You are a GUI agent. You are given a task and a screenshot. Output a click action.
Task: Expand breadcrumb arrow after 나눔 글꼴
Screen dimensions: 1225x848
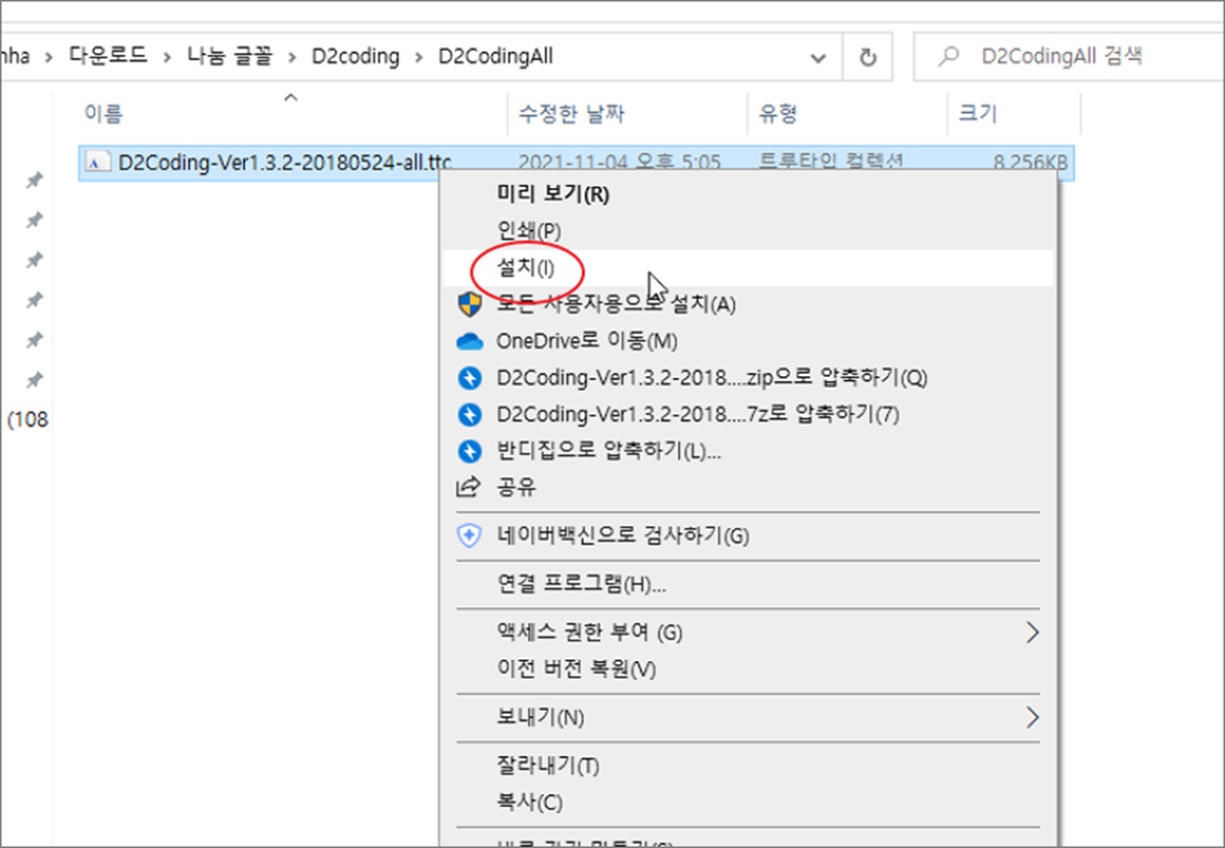coord(292,58)
